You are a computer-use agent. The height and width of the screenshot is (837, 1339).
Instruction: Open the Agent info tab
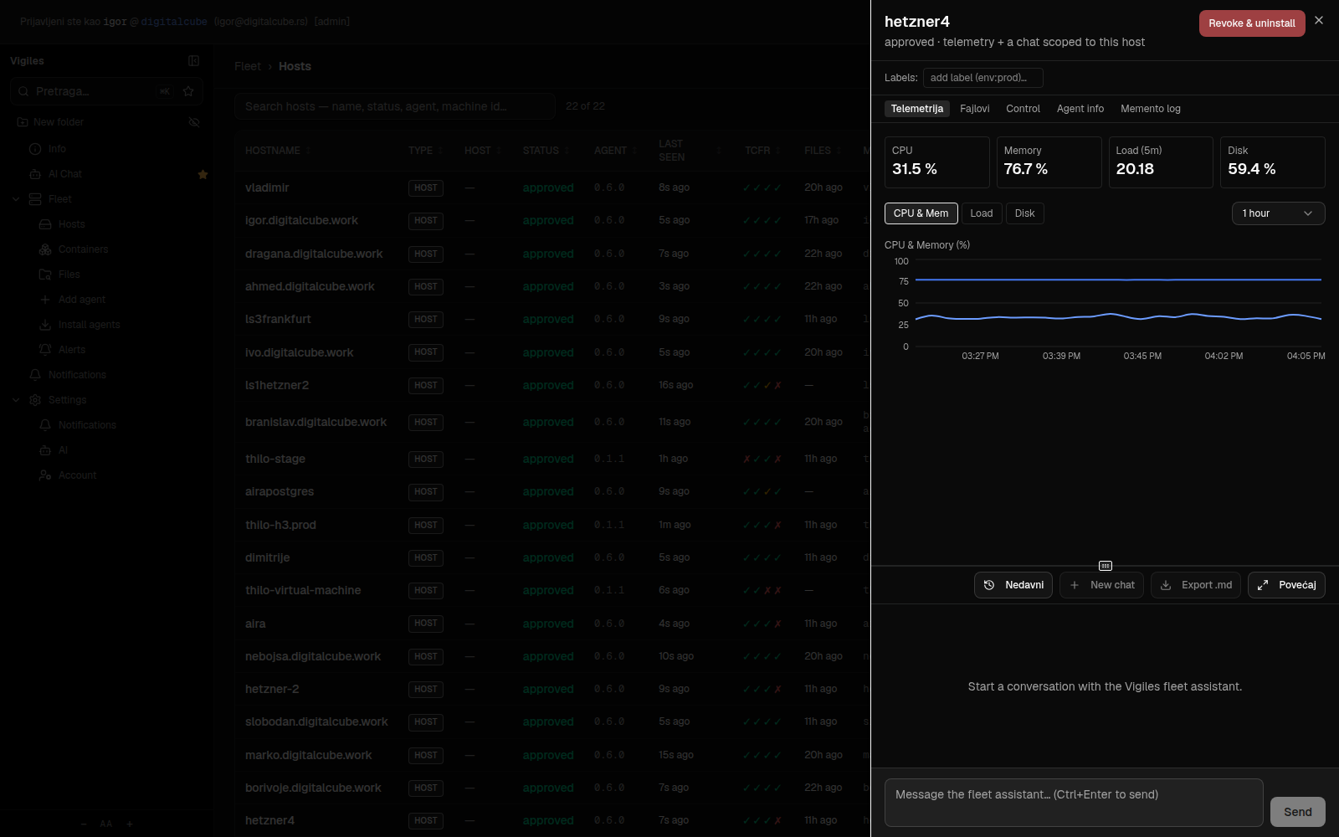point(1080,109)
